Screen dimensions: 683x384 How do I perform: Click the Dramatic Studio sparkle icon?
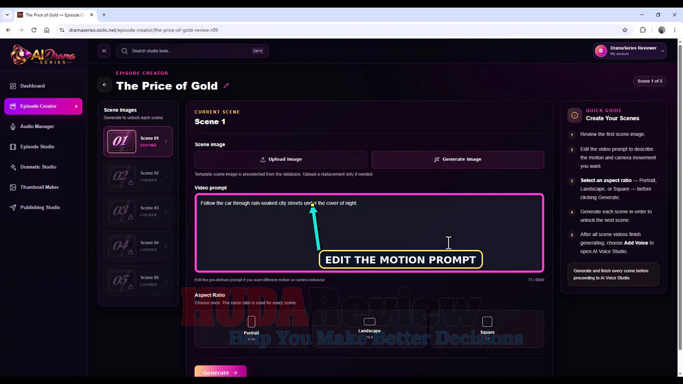pyautogui.click(x=13, y=167)
